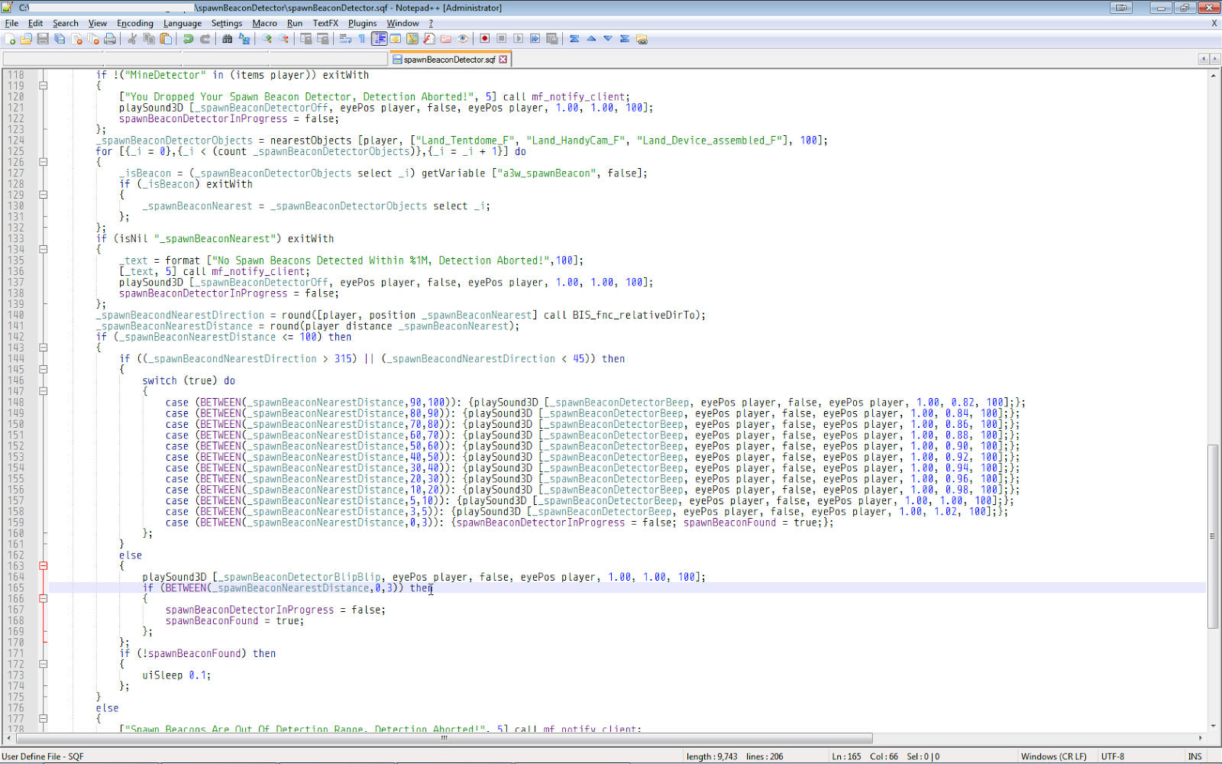
Task: Collapse fold block at line 119
Action: click(44, 86)
